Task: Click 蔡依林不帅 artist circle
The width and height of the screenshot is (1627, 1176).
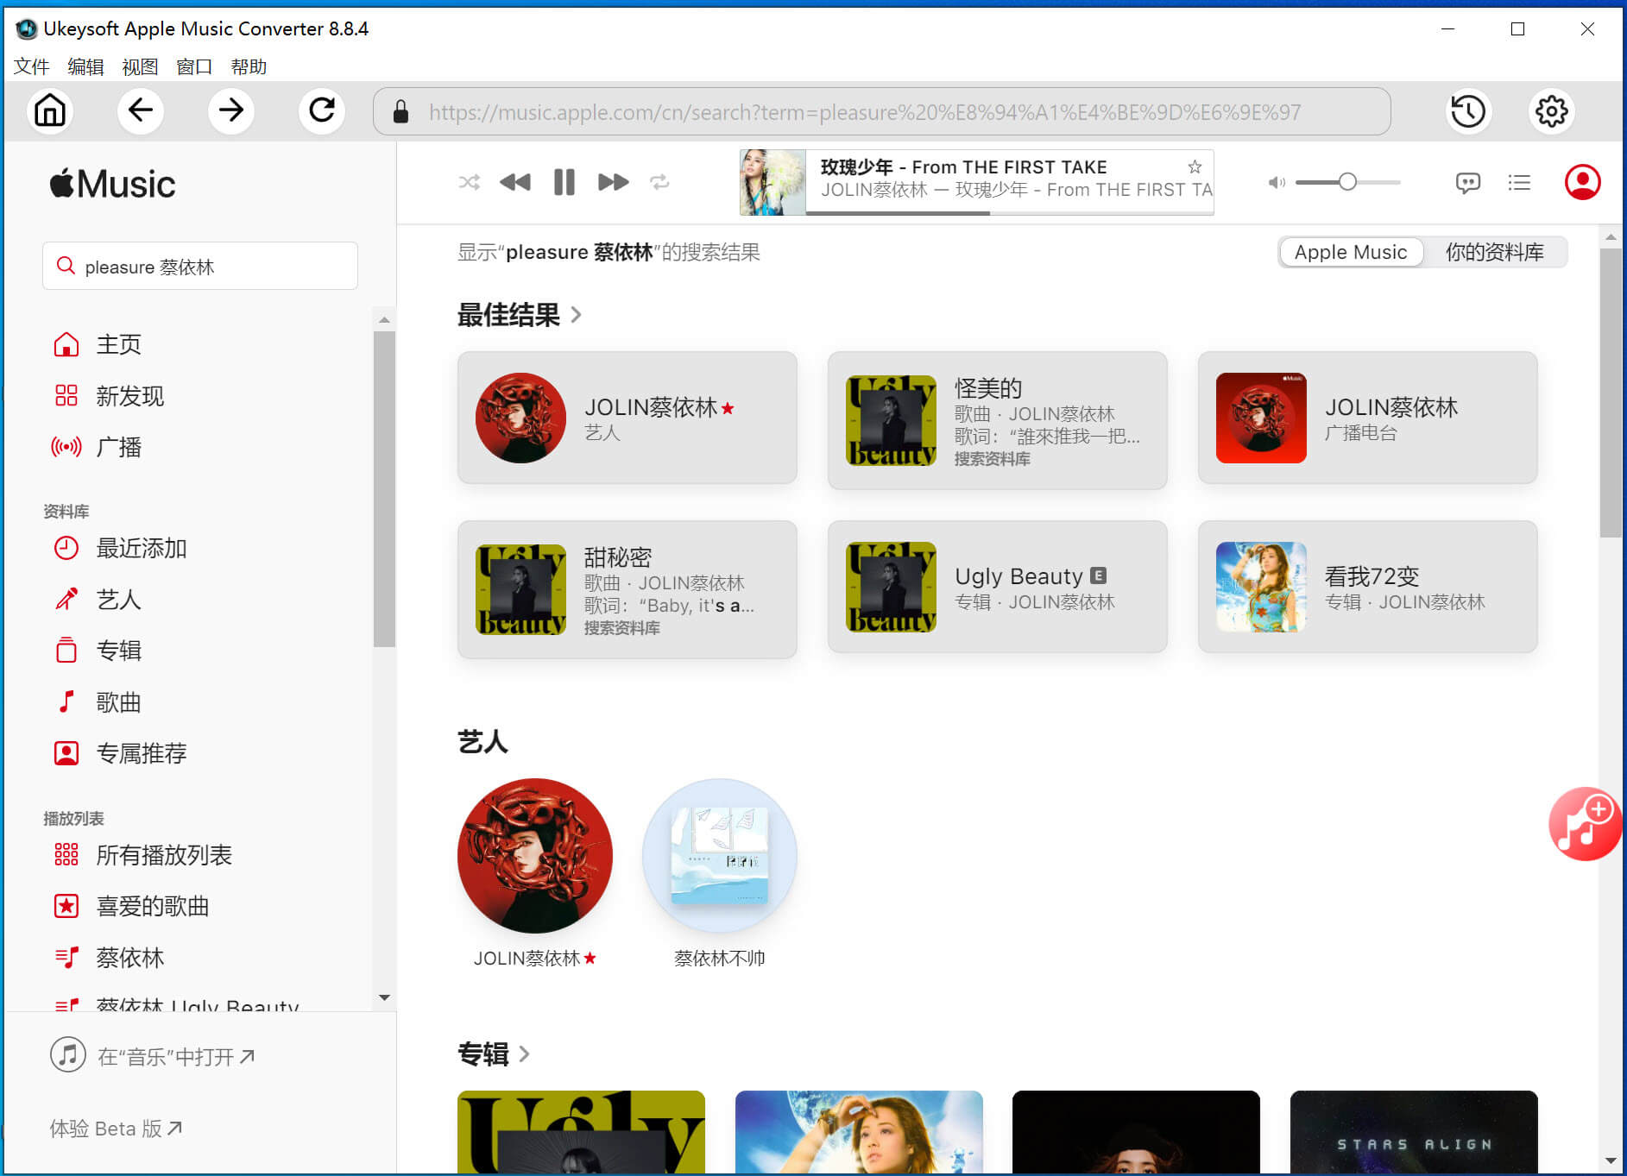Action: [x=720, y=856]
